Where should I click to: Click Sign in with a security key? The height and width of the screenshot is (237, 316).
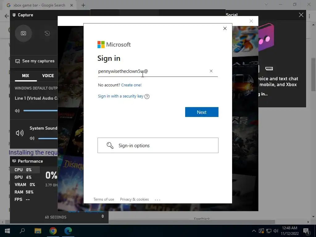pos(121,96)
